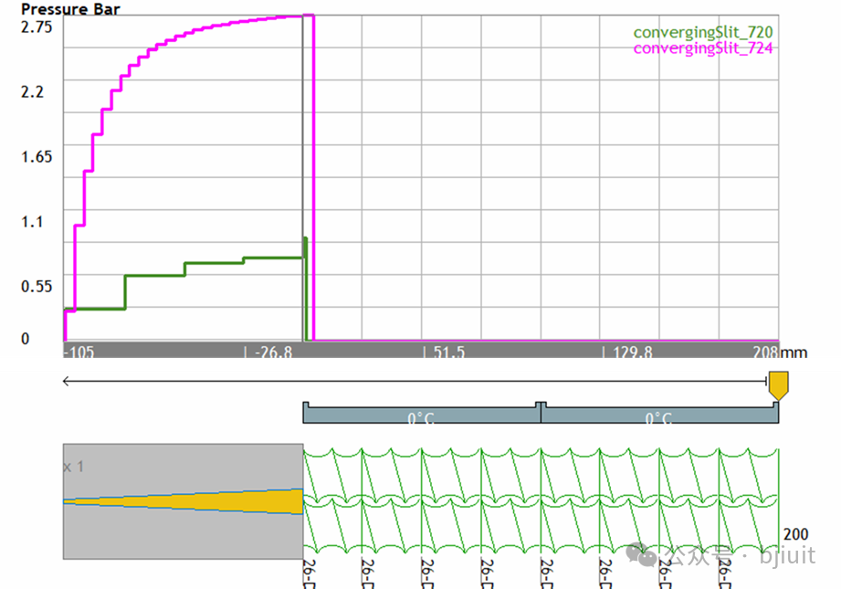The width and height of the screenshot is (841, 589).
Task: Click the 'x 1' die multiplier label
Action: point(73,467)
